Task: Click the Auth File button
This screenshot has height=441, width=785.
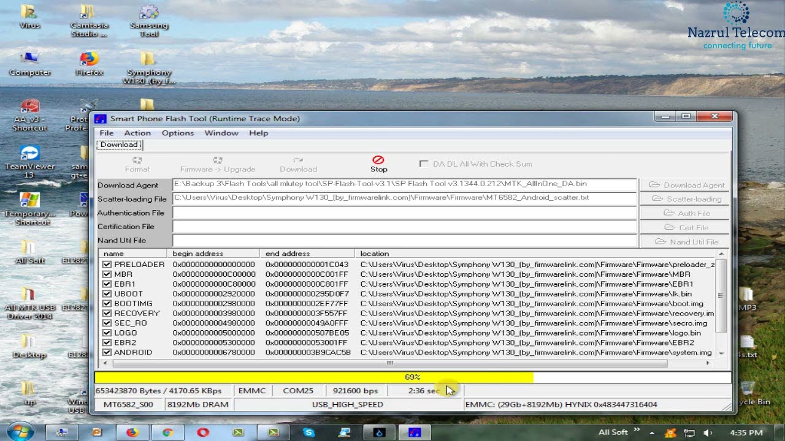Action: tap(685, 213)
